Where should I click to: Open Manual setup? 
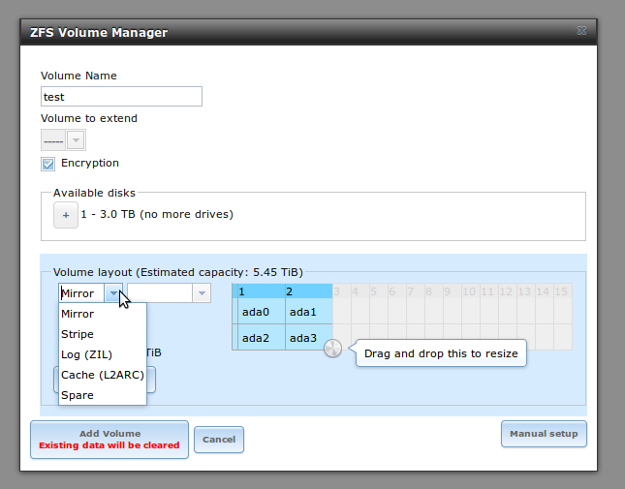tap(544, 434)
